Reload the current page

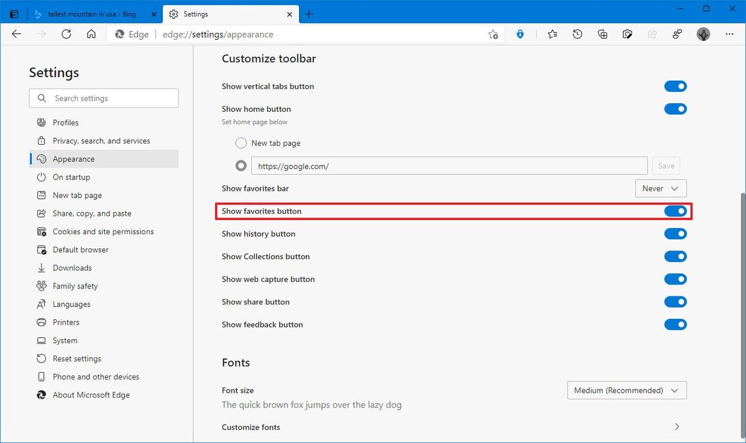tap(67, 34)
